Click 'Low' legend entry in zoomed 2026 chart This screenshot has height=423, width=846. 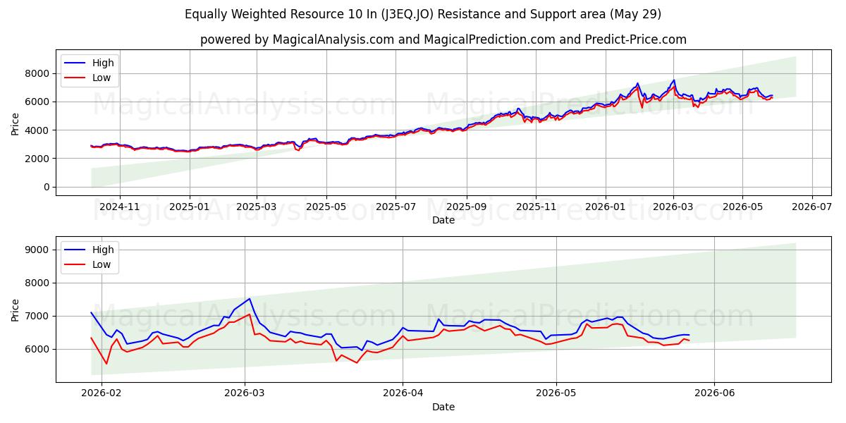pos(102,264)
